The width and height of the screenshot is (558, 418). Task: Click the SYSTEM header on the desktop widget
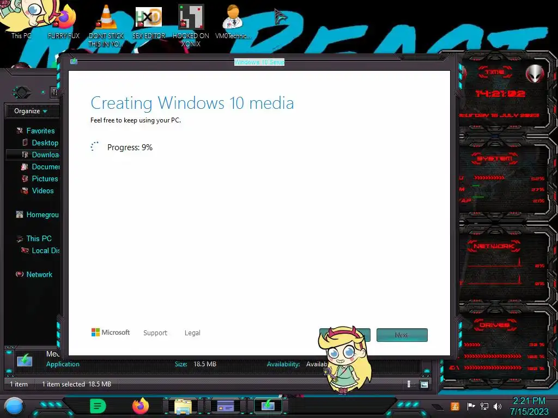(495, 158)
